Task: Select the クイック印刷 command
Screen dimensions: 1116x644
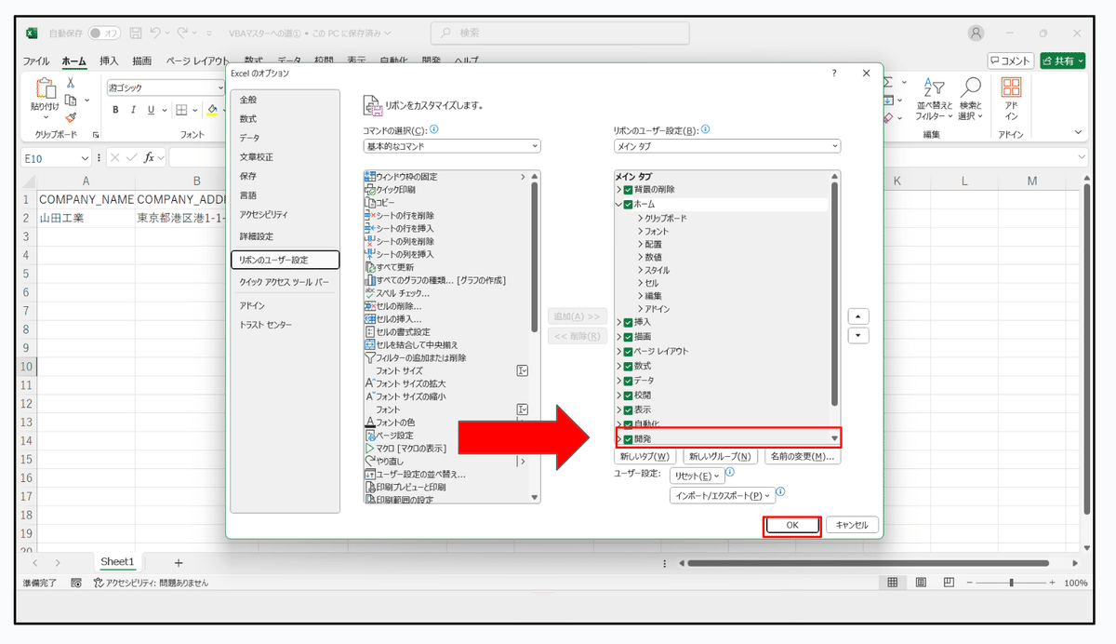Action: 445,189
